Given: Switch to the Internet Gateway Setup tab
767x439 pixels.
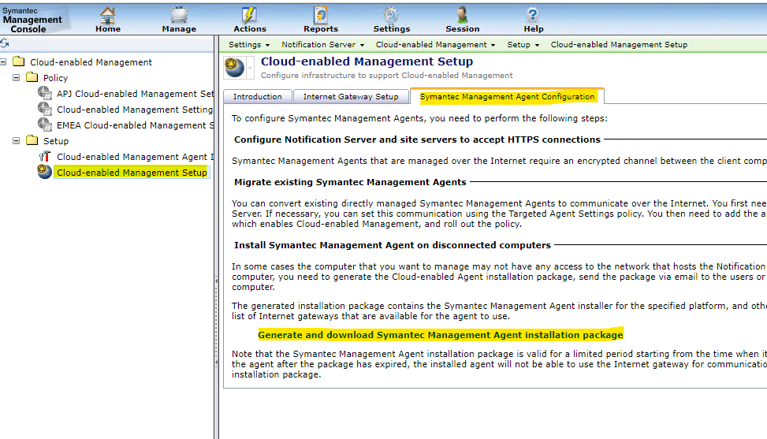Looking at the screenshot, I should pos(351,96).
